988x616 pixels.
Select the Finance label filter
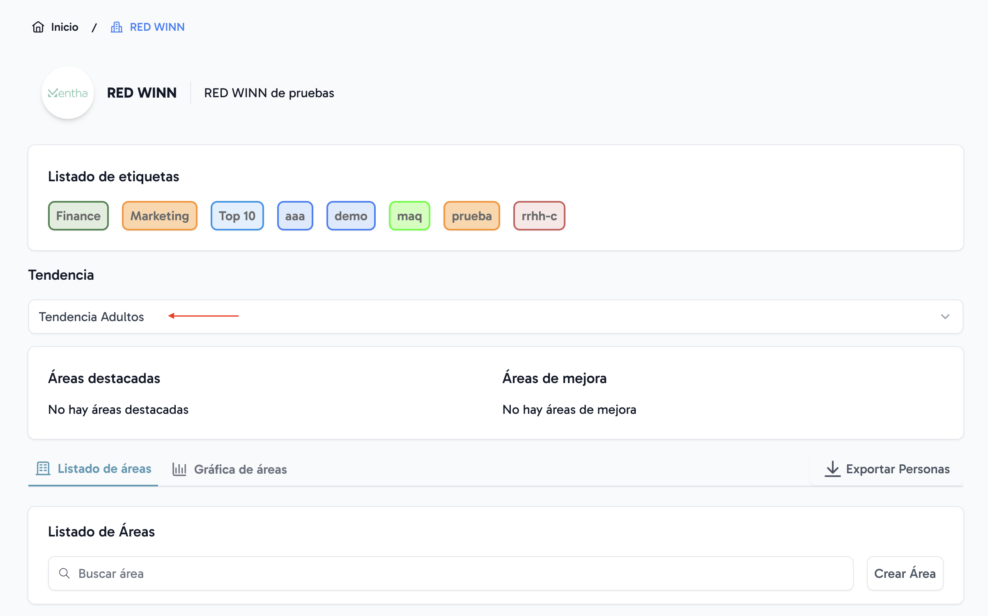point(78,215)
